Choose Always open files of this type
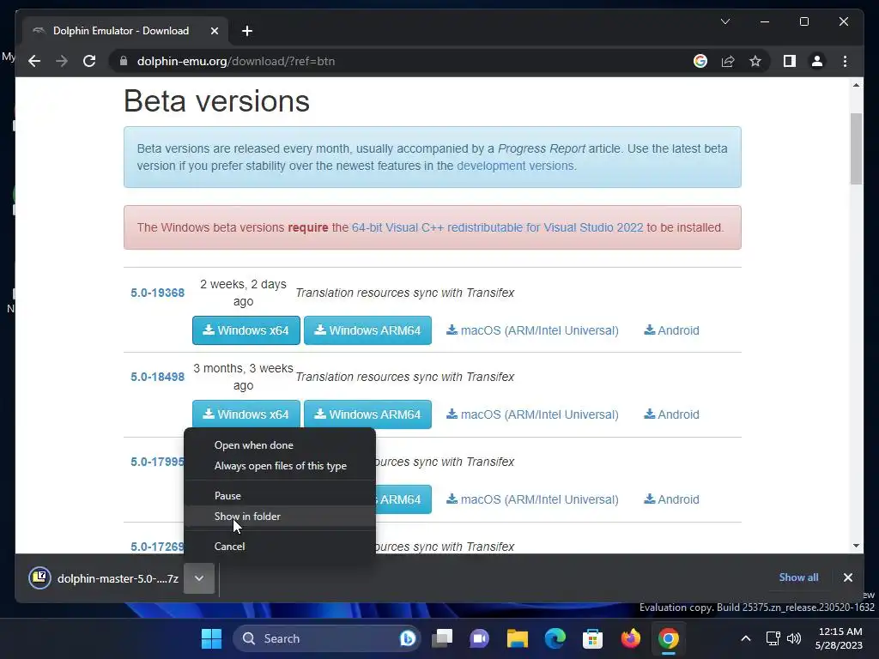Image resolution: width=879 pixels, height=659 pixels. click(279, 466)
